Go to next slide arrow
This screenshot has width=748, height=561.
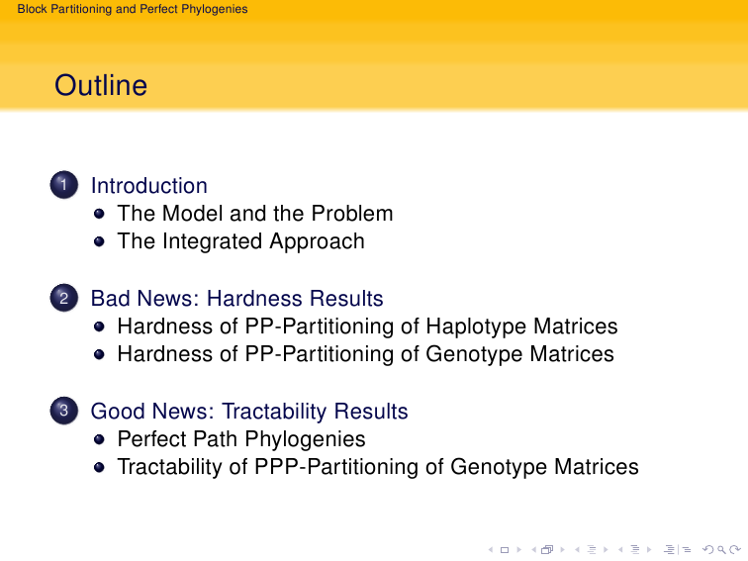519,550
